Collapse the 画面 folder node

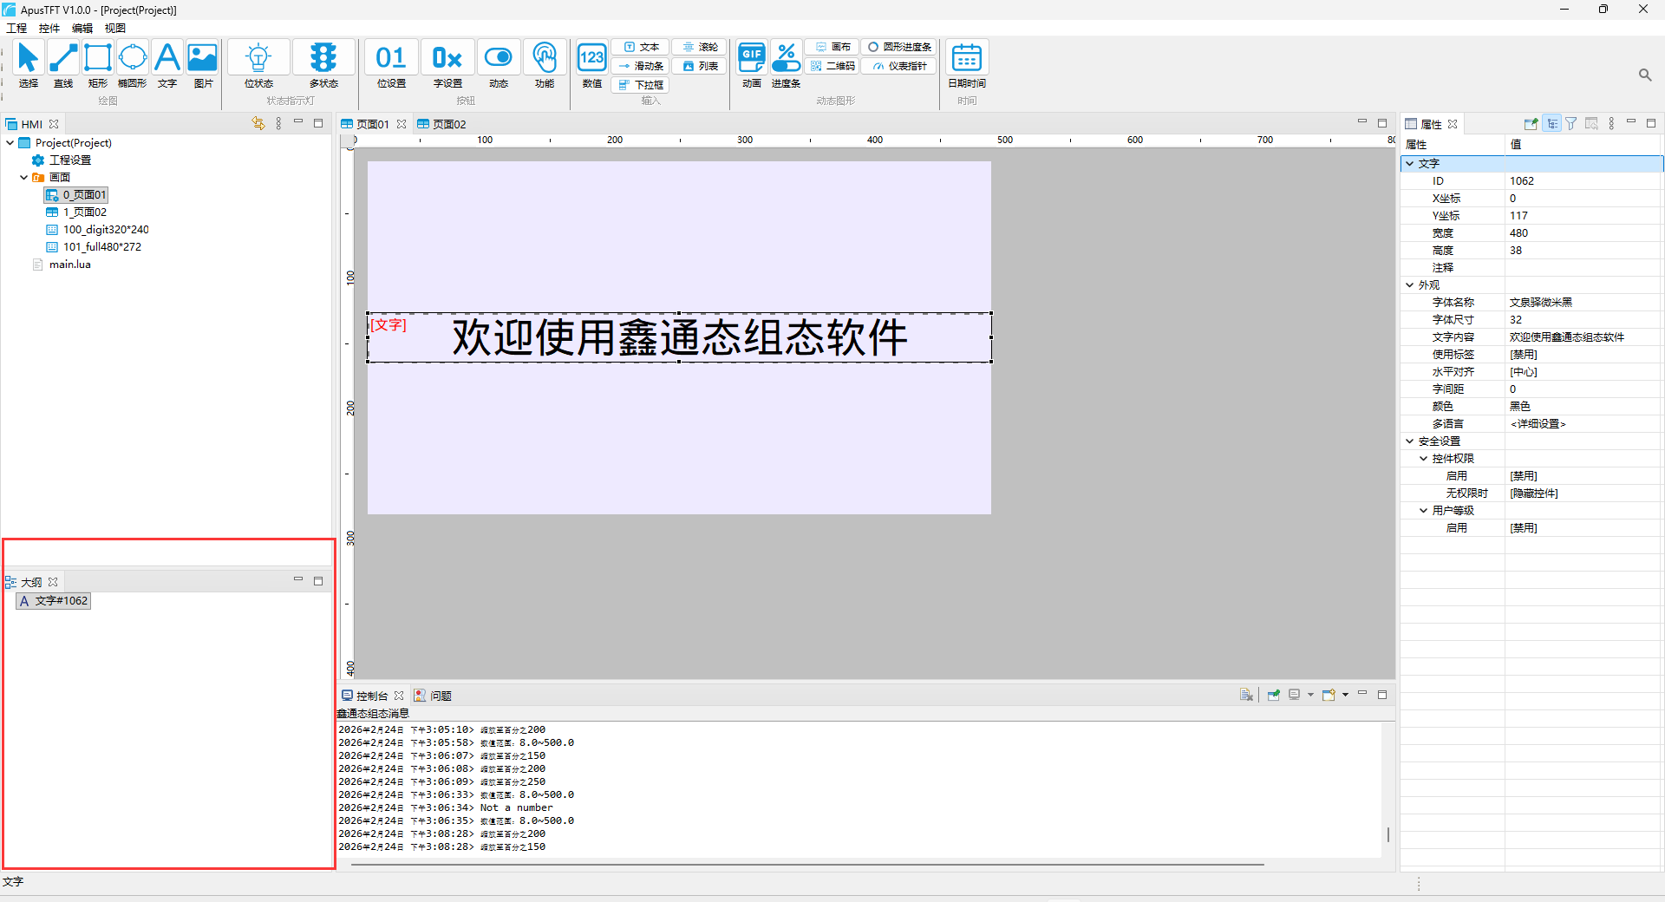click(x=23, y=178)
